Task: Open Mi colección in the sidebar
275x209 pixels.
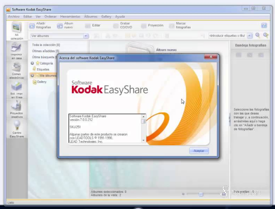Action: [x=17, y=31]
